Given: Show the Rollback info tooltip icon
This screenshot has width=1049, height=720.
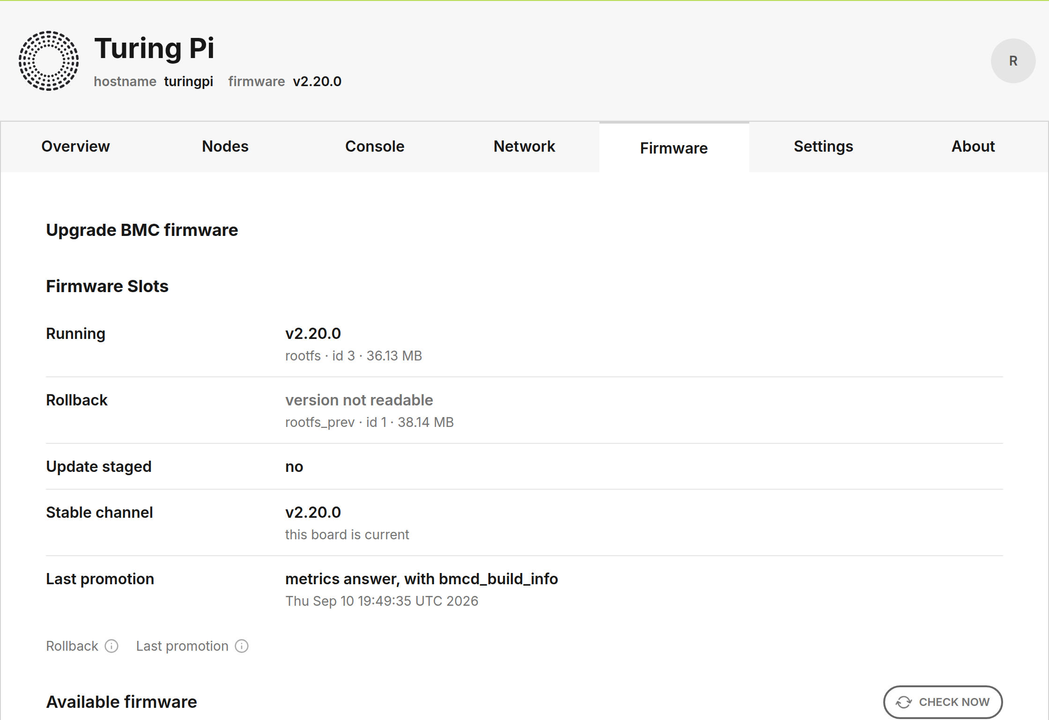Looking at the screenshot, I should [x=111, y=646].
